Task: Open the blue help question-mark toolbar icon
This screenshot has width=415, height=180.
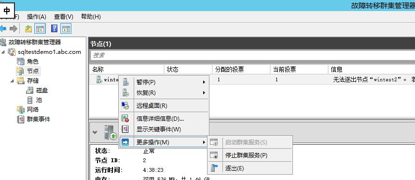Action: [54, 28]
